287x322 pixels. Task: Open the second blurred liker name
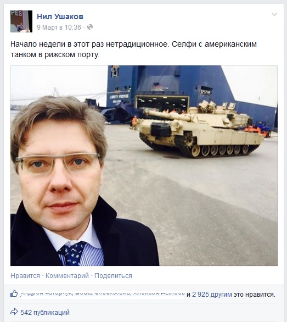point(103,295)
